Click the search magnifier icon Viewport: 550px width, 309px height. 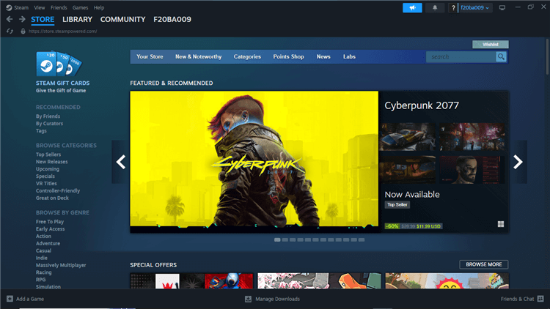pos(501,57)
